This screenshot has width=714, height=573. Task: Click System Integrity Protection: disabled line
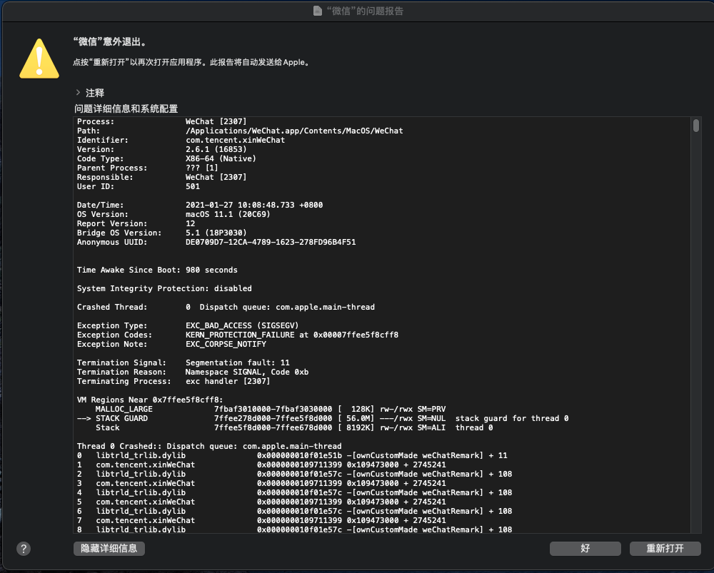click(164, 288)
